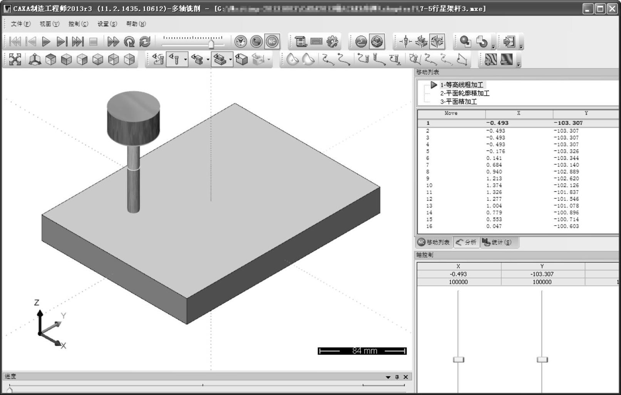
Task: Click the Fit view to window icon
Action: pos(15,59)
